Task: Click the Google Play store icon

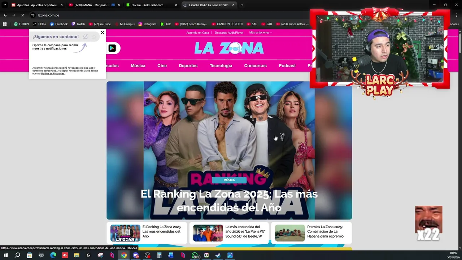Action: 112,48
